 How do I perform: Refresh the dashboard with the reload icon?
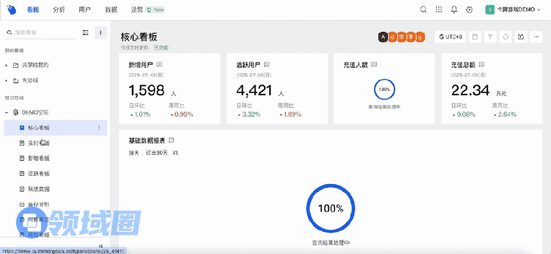pyautogui.click(x=506, y=37)
